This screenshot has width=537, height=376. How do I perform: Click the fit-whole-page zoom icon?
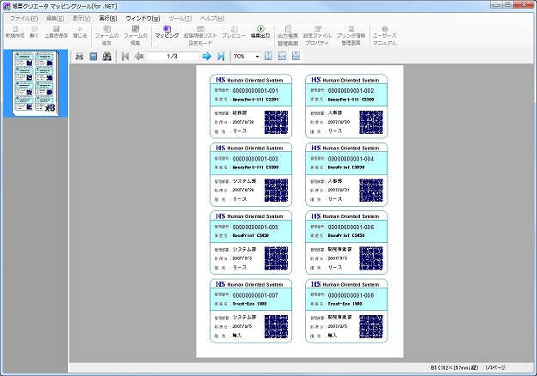296,57
